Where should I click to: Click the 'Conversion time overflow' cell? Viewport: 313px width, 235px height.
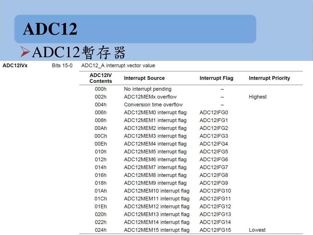(153, 105)
